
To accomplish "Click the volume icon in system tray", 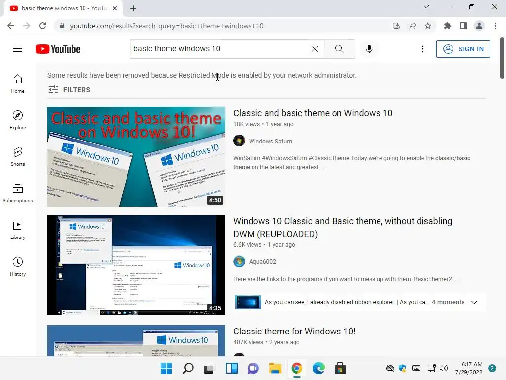I will coord(444,368).
